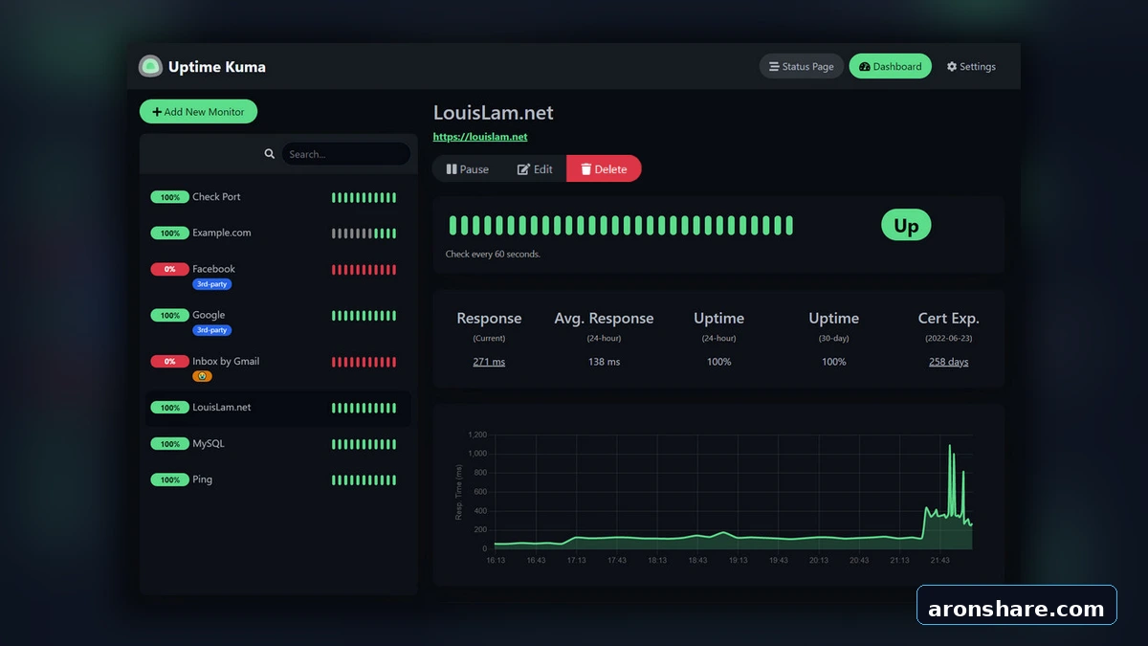
Task: Select the Inbox by Gmail monitor
Action: coord(277,368)
